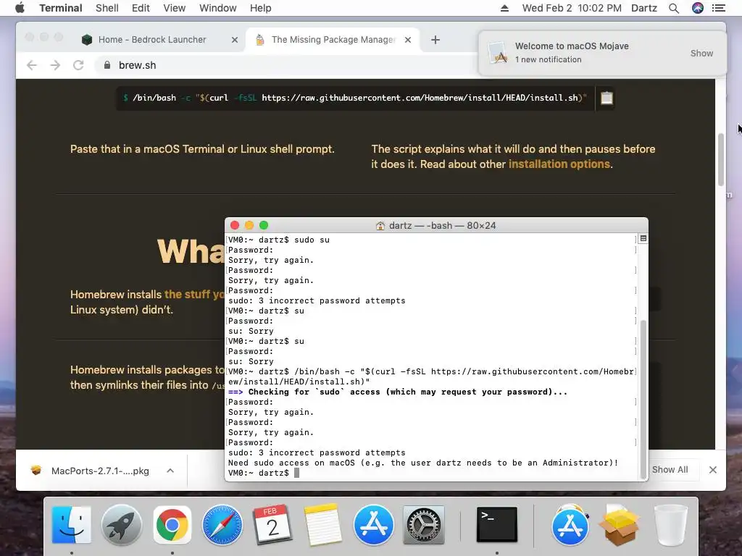
Task: Click the home folder icon in Terminal title
Action: tap(380, 226)
